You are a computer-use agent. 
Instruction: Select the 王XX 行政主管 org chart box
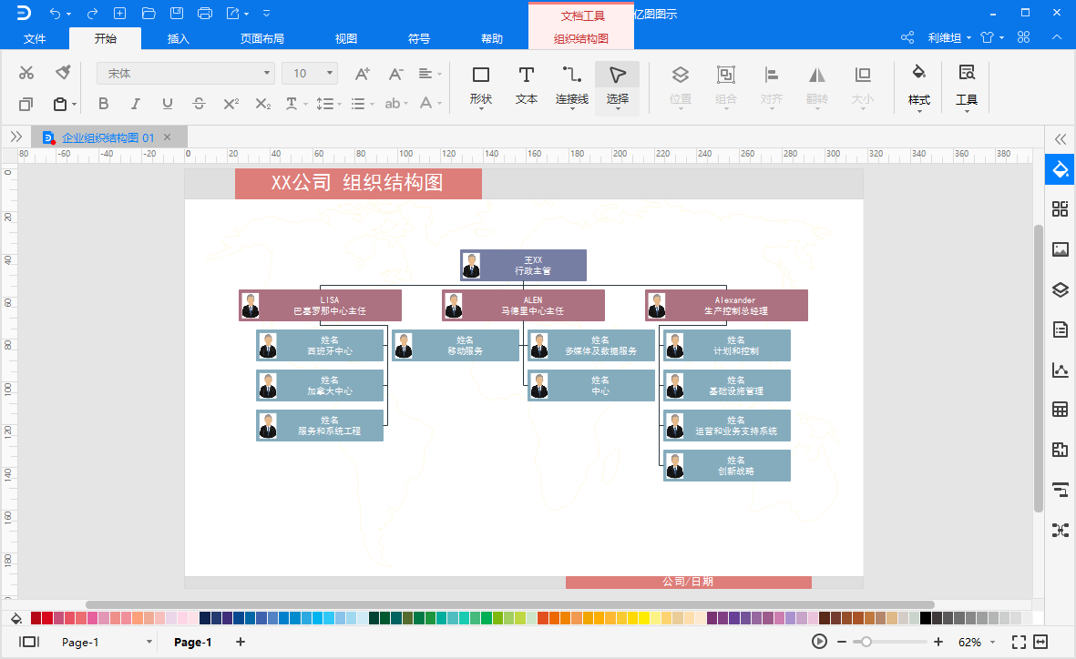point(523,265)
